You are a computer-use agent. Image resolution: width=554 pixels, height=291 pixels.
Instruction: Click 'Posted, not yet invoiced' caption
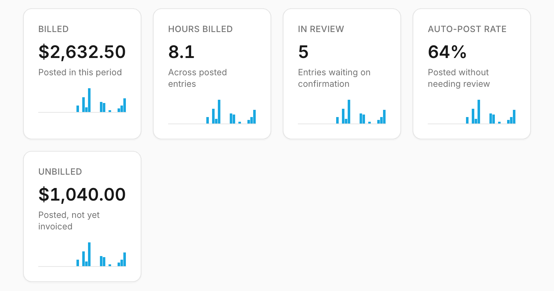[69, 221]
